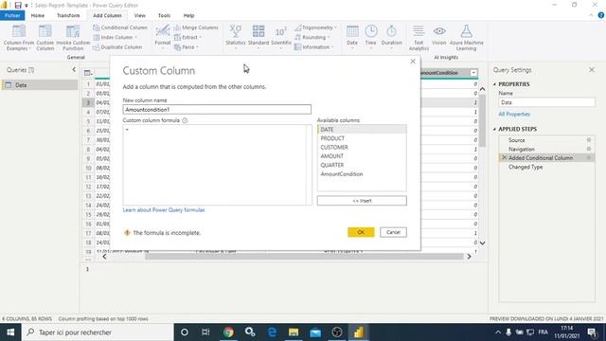
Task: Open Chrome from the taskbar
Action: (228, 332)
